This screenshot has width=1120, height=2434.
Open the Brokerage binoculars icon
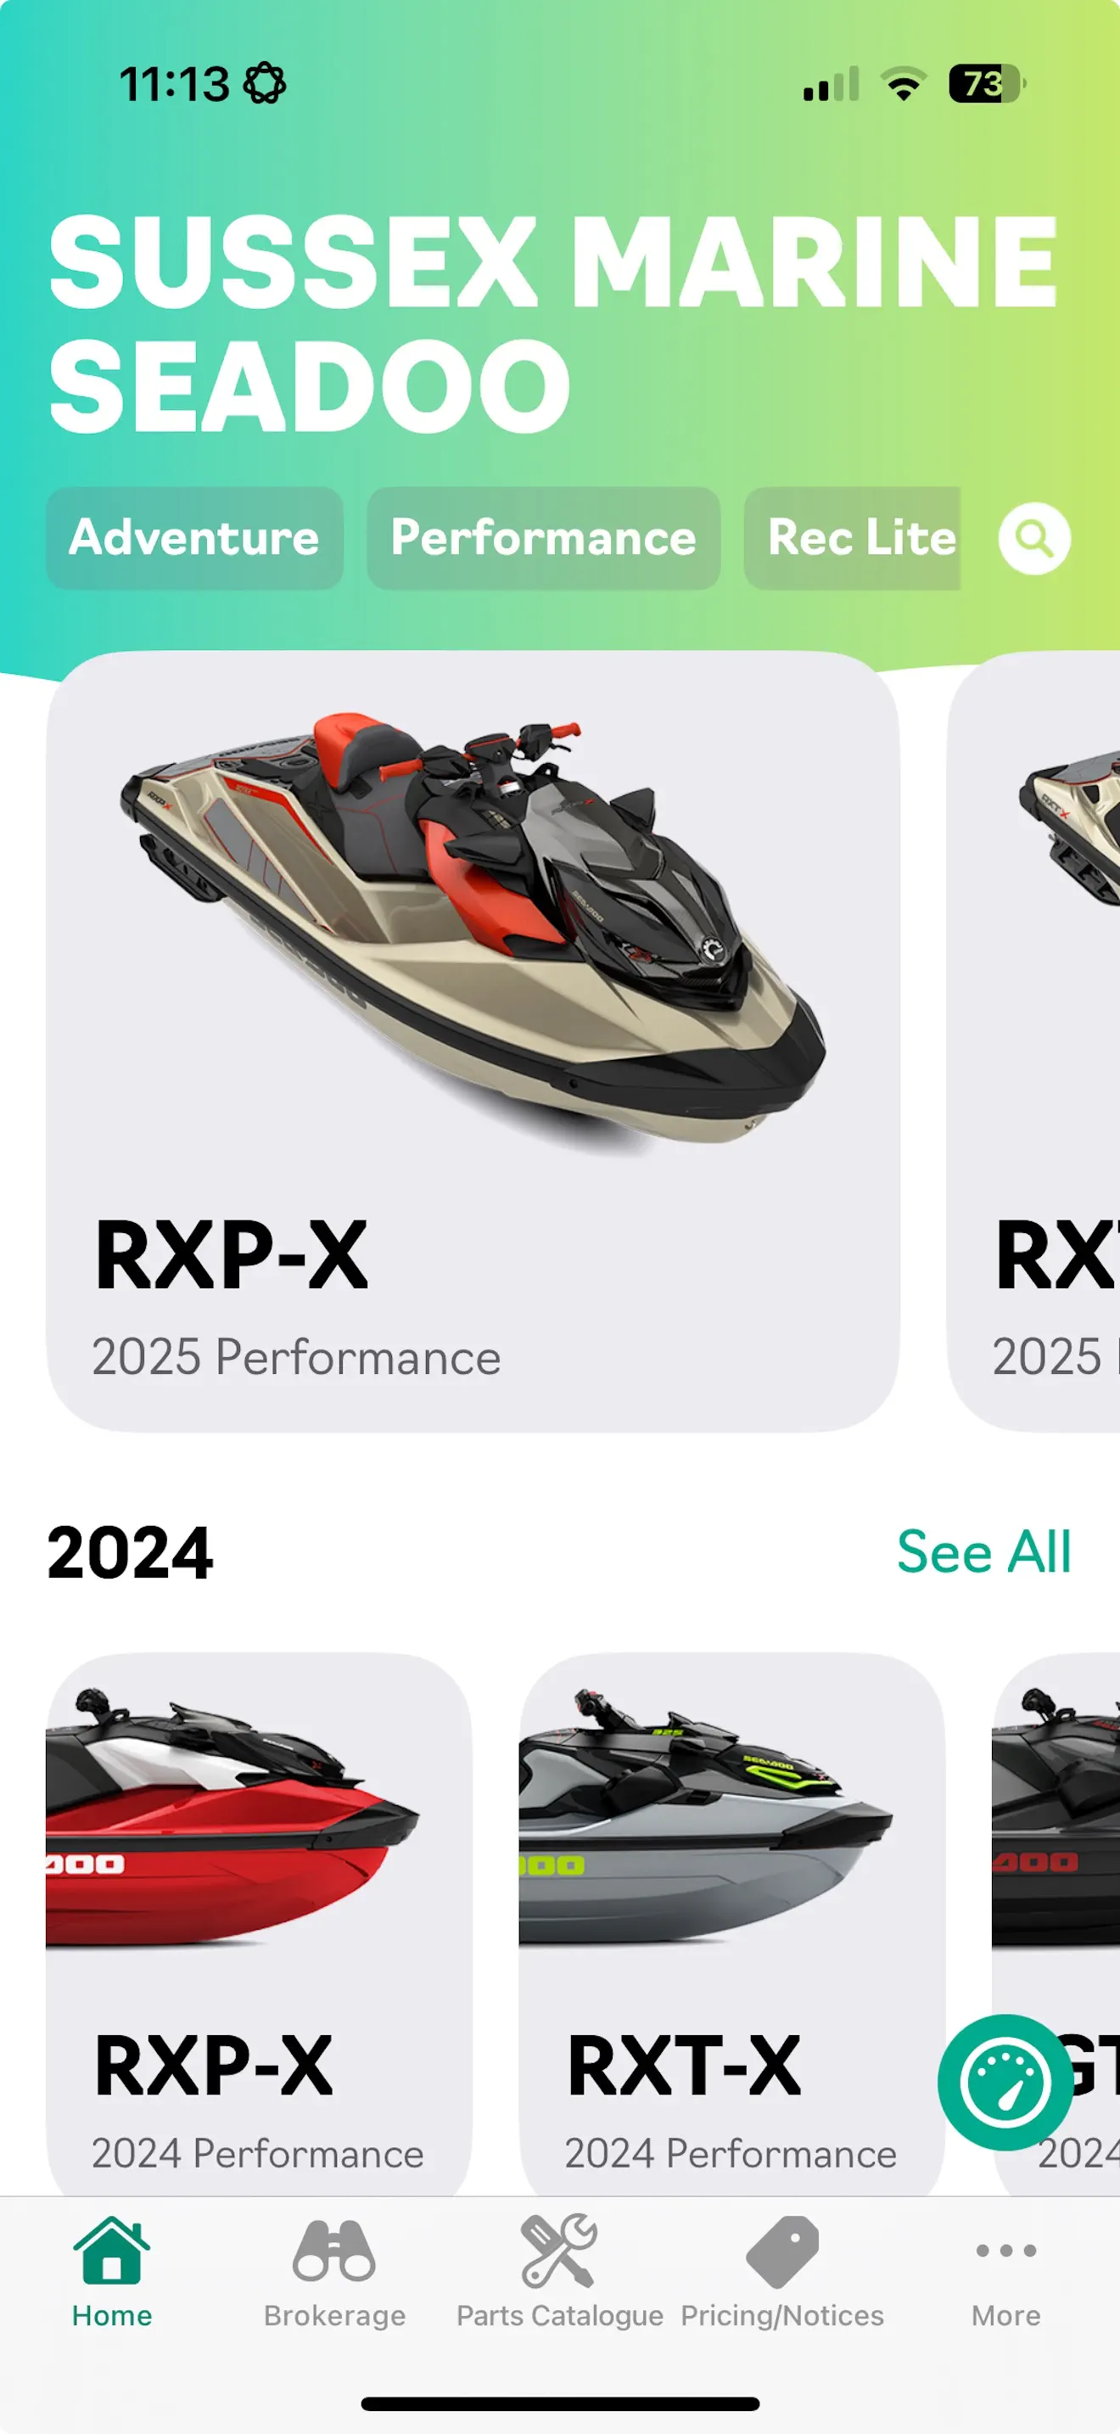click(x=334, y=2251)
